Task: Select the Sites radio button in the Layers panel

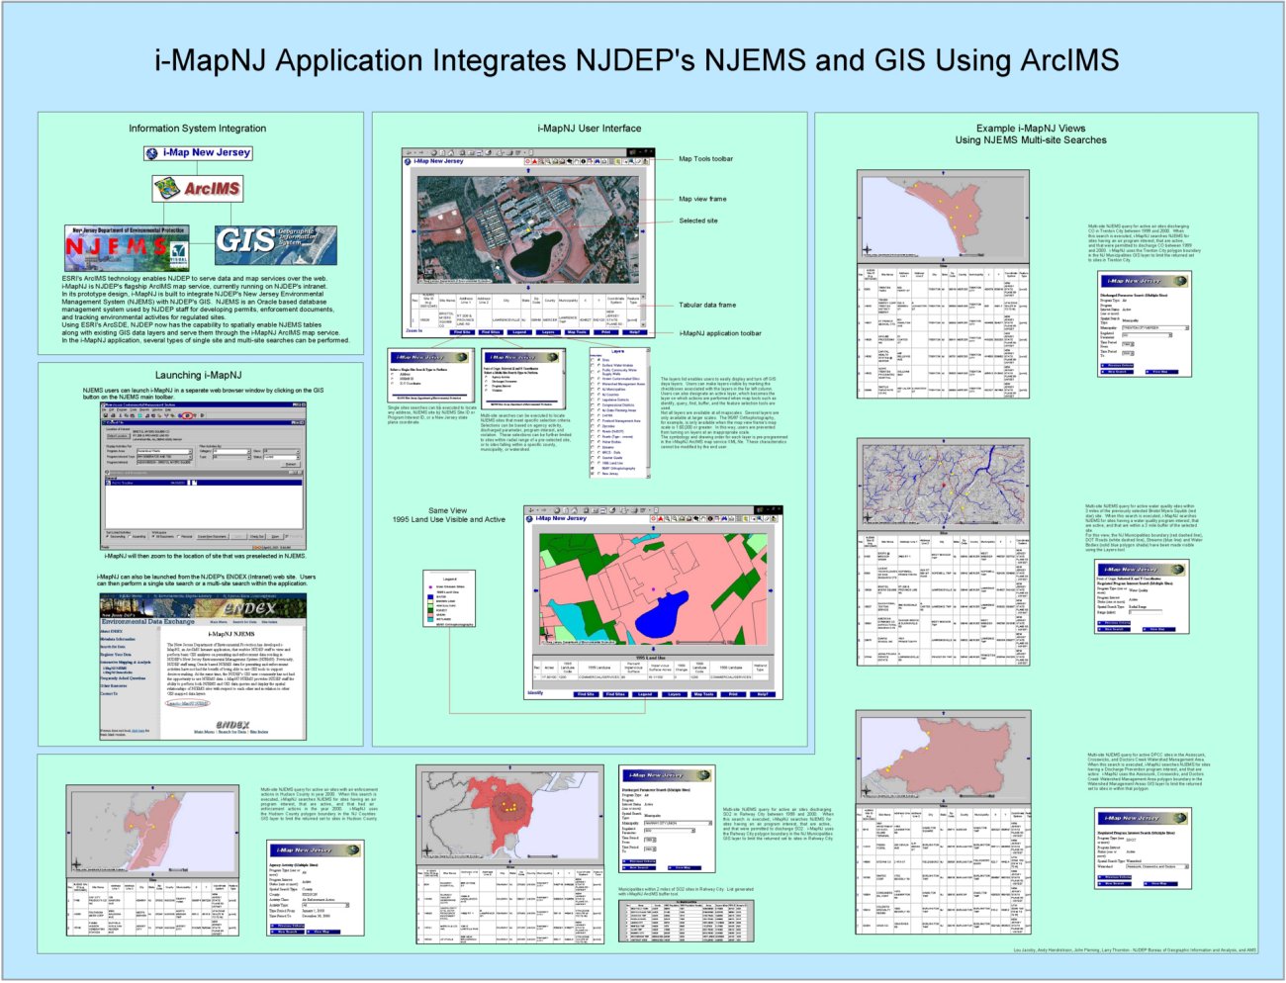Action: pos(598,360)
